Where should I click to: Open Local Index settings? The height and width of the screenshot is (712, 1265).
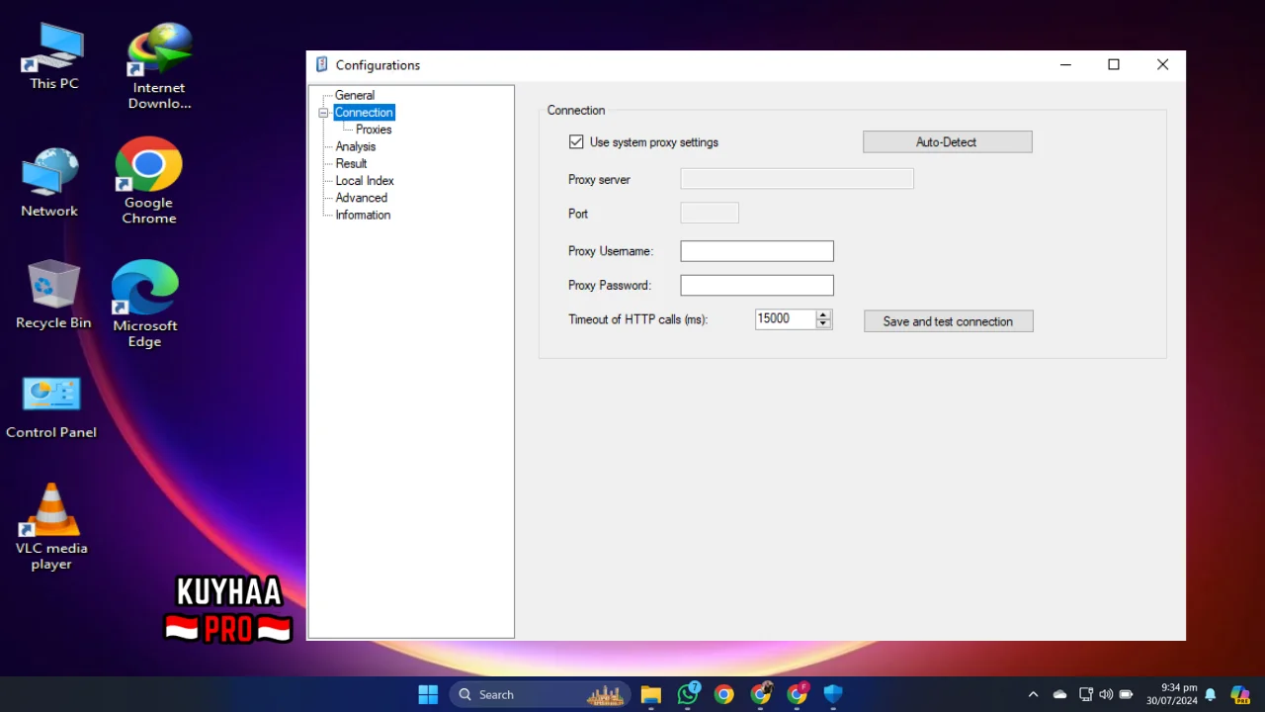pos(365,181)
